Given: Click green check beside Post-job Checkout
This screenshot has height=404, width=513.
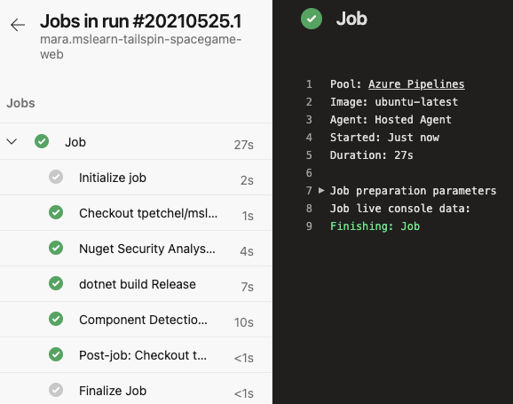Looking at the screenshot, I should pos(56,354).
